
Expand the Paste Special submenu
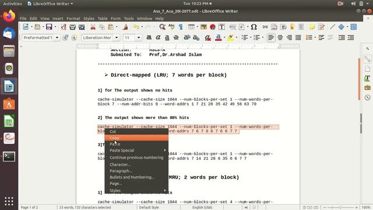click(x=136, y=150)
